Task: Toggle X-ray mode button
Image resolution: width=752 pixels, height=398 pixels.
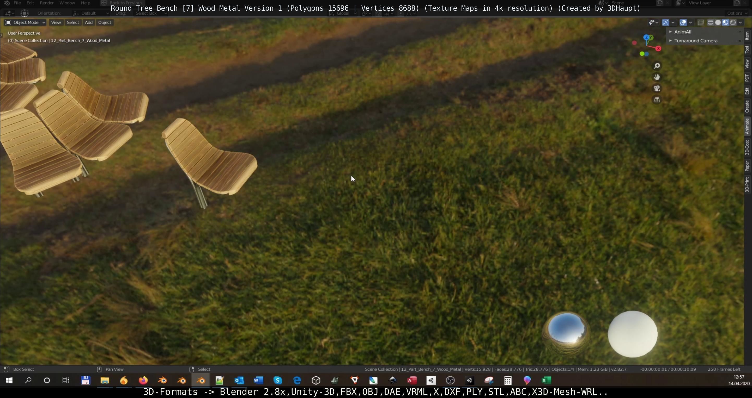Action: (700, 22)
